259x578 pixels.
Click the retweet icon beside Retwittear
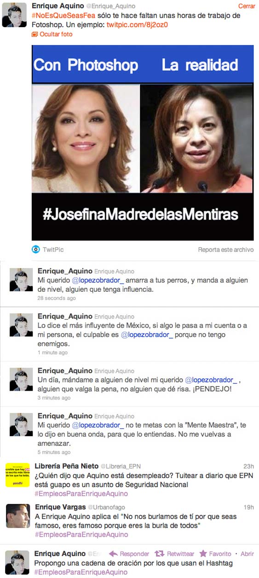(160, 554)
